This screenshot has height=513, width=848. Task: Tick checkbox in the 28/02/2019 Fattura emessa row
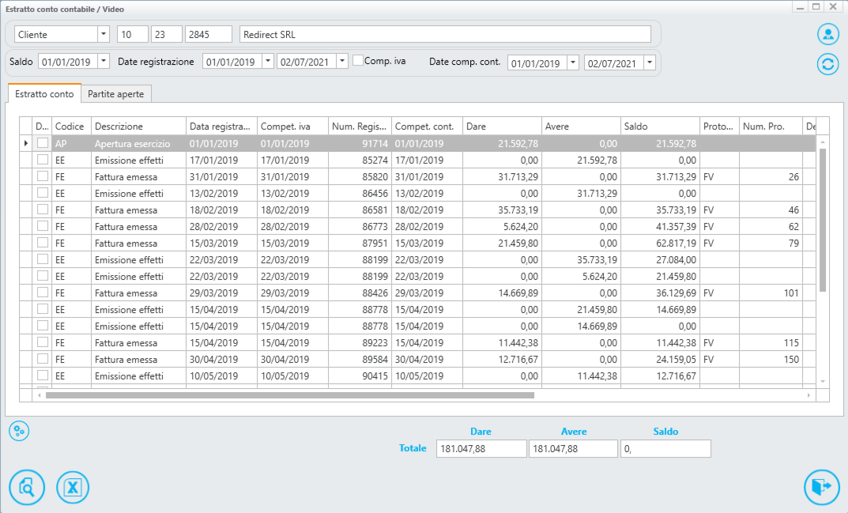pyautogui.click(x=42, y=226)
